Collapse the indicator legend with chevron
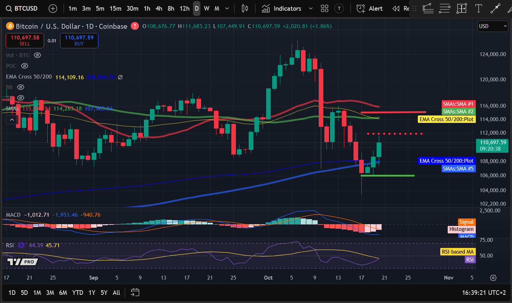 pos(12,120)
